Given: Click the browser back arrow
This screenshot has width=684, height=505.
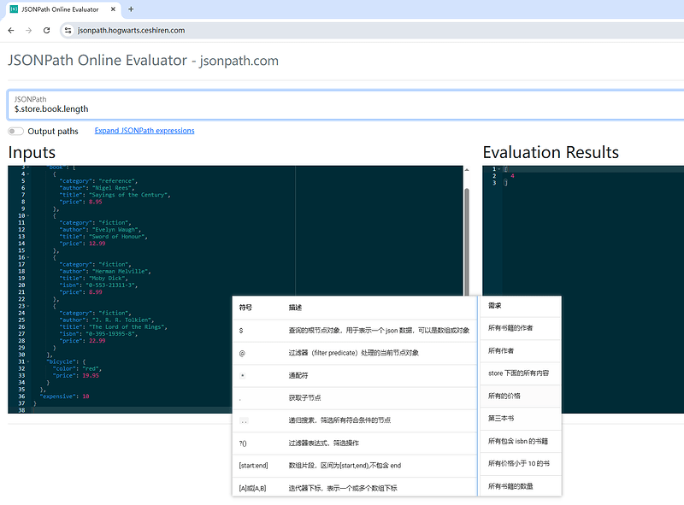Looking at the screenshot, I should tap(11, 31).
